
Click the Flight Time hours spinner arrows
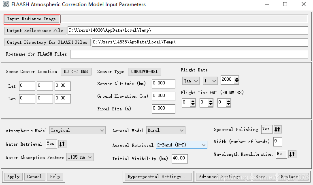coord(193,103)
